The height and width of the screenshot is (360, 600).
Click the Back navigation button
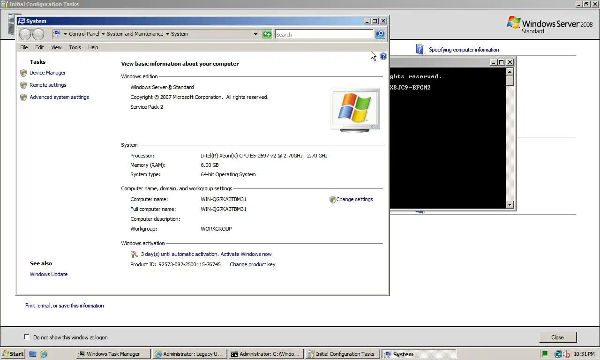click(25, 34)
